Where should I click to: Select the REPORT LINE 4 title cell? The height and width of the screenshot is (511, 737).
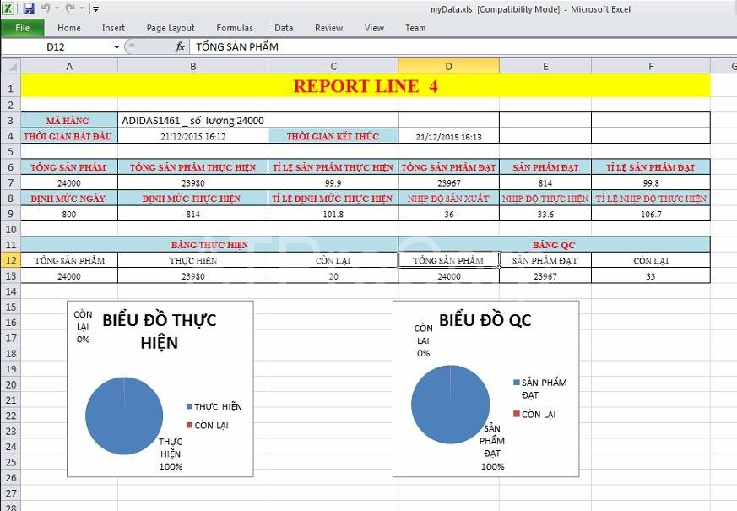click(365, 85)
